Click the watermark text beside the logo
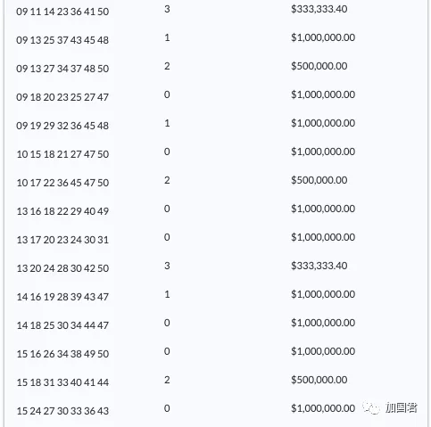 click(402, 407)
